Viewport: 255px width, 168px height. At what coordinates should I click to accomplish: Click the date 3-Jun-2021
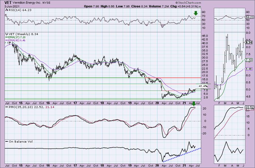(x=12, y=7)
